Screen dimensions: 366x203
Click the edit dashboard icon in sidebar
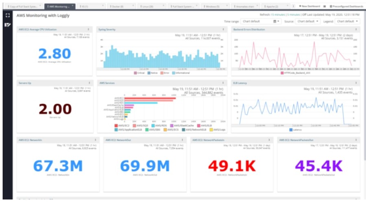[7, 25]
